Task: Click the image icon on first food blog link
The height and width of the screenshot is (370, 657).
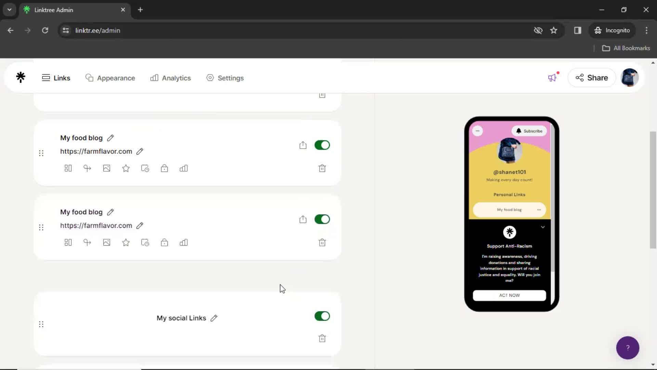Action: [x=106, y=168]
